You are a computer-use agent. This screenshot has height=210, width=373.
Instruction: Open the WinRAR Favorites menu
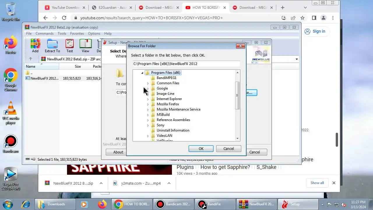pyautogui.click(x=77, y=34)
